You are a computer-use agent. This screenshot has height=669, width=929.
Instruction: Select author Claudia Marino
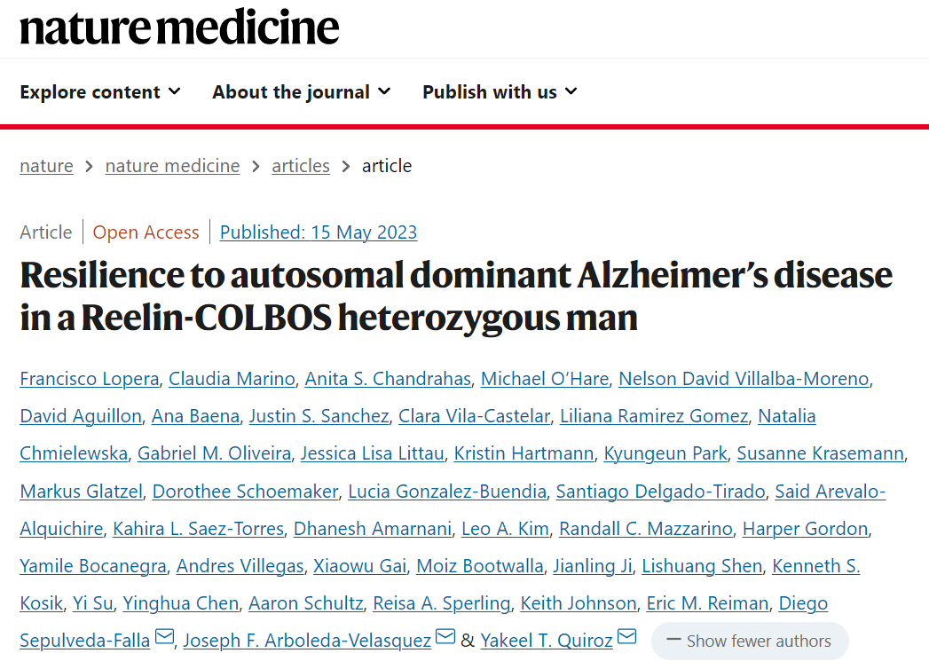[232, 379]
